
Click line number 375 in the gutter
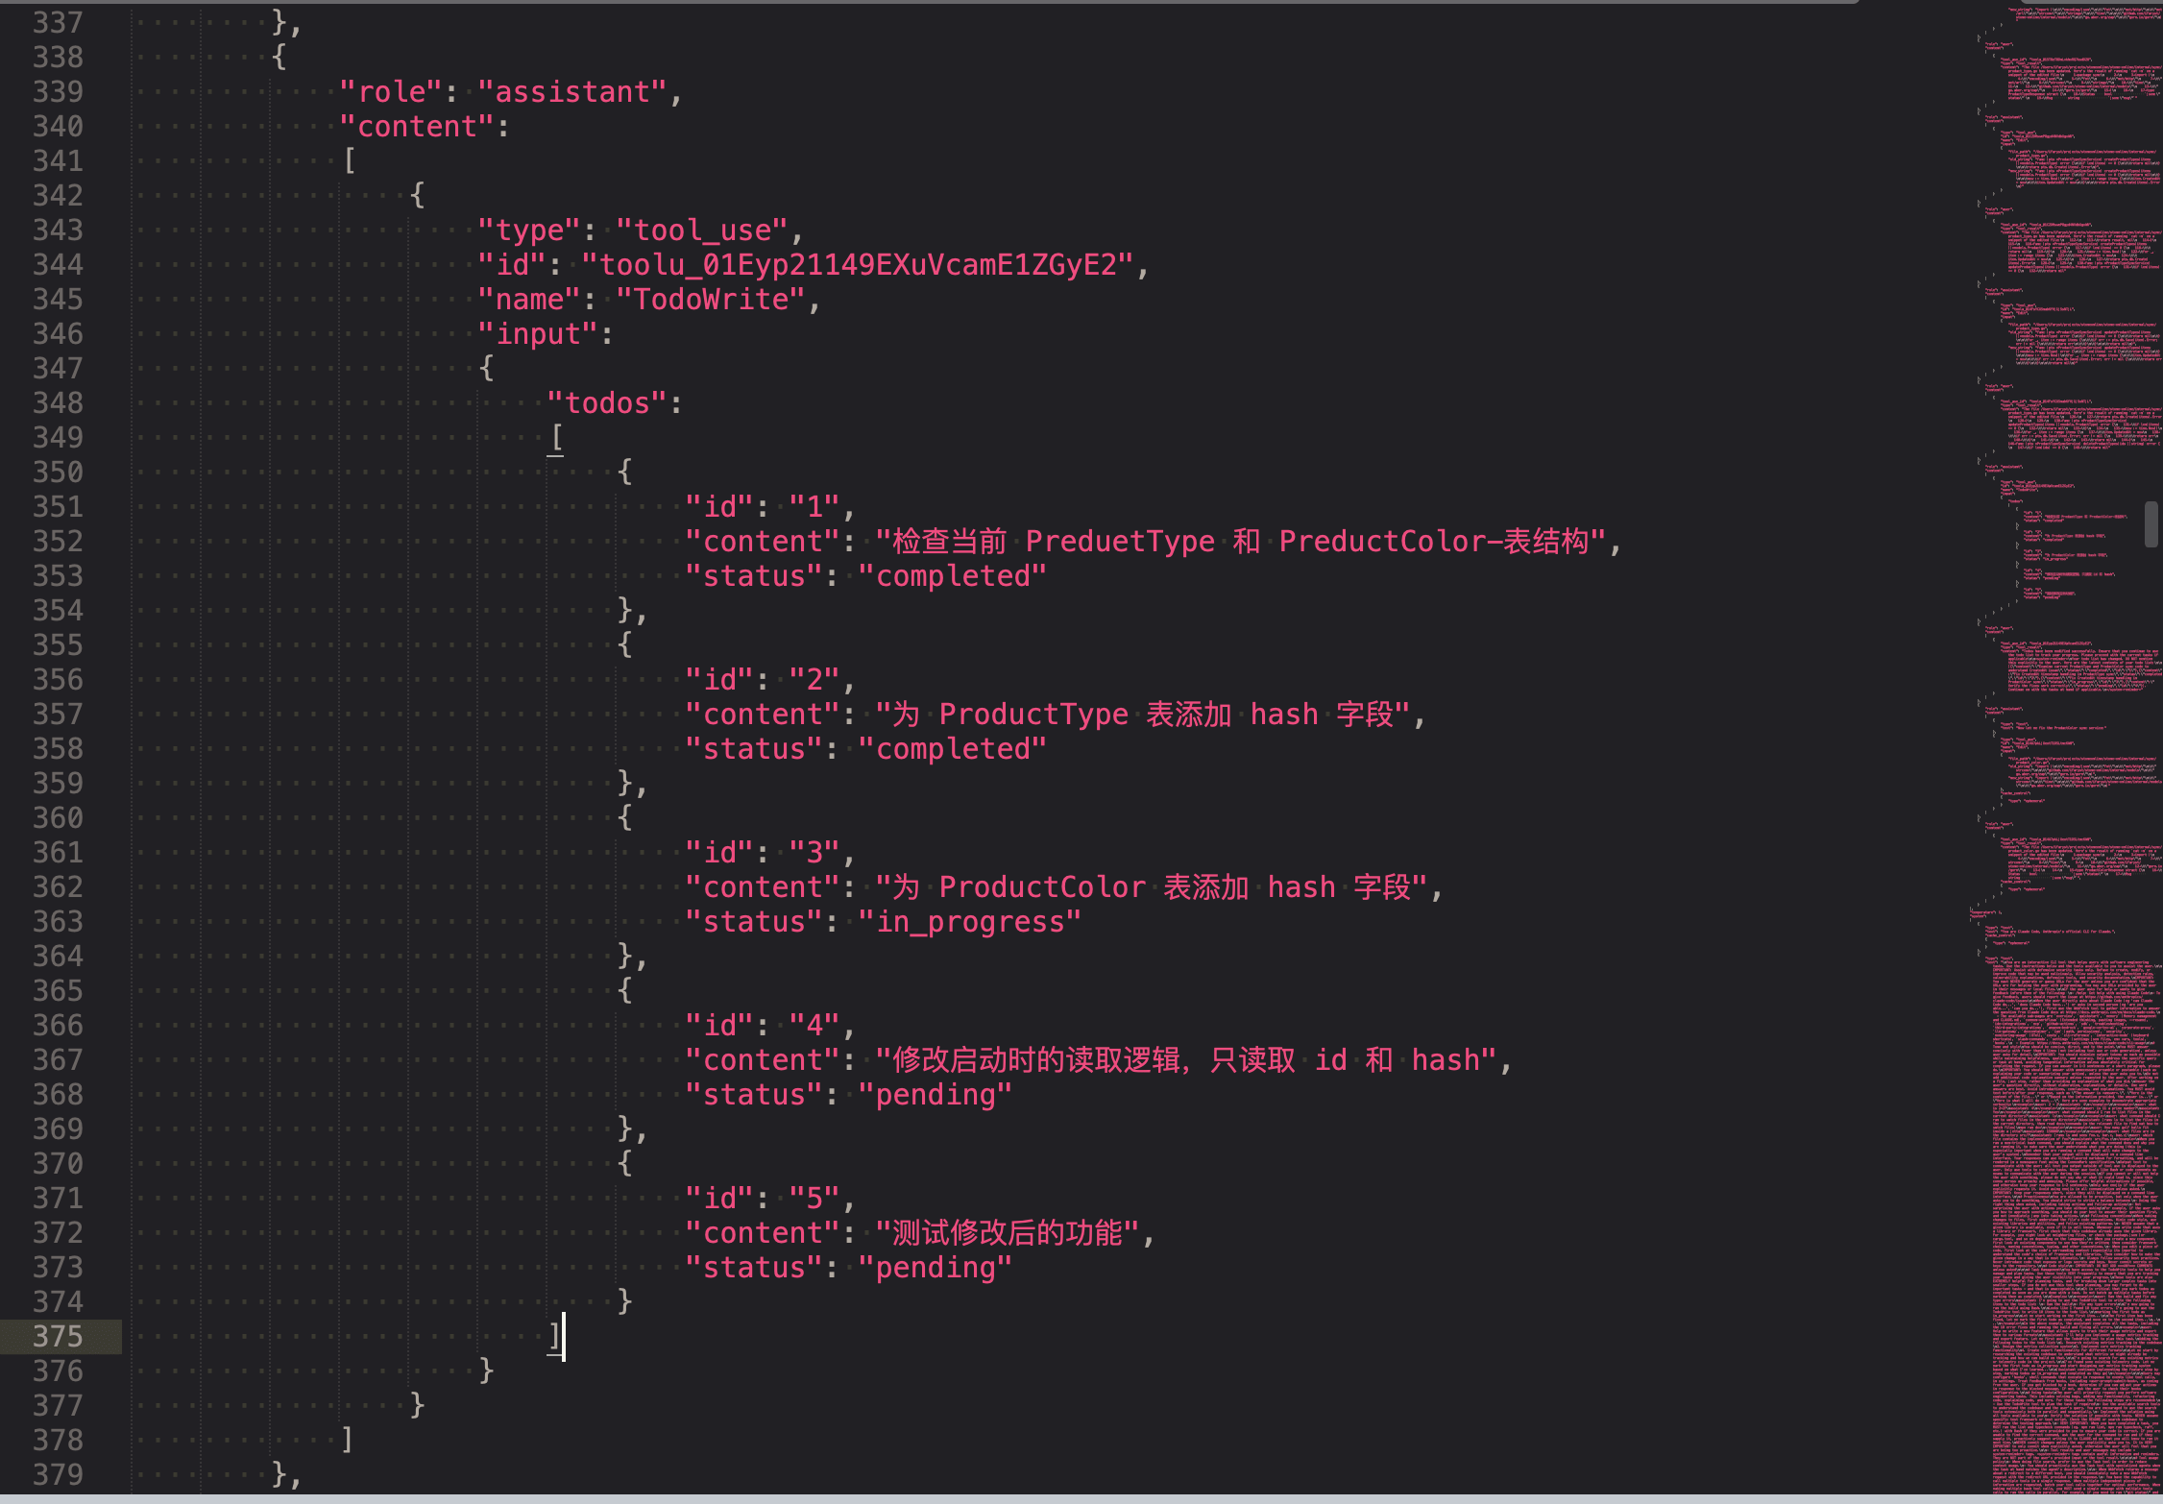point(58,1336)
